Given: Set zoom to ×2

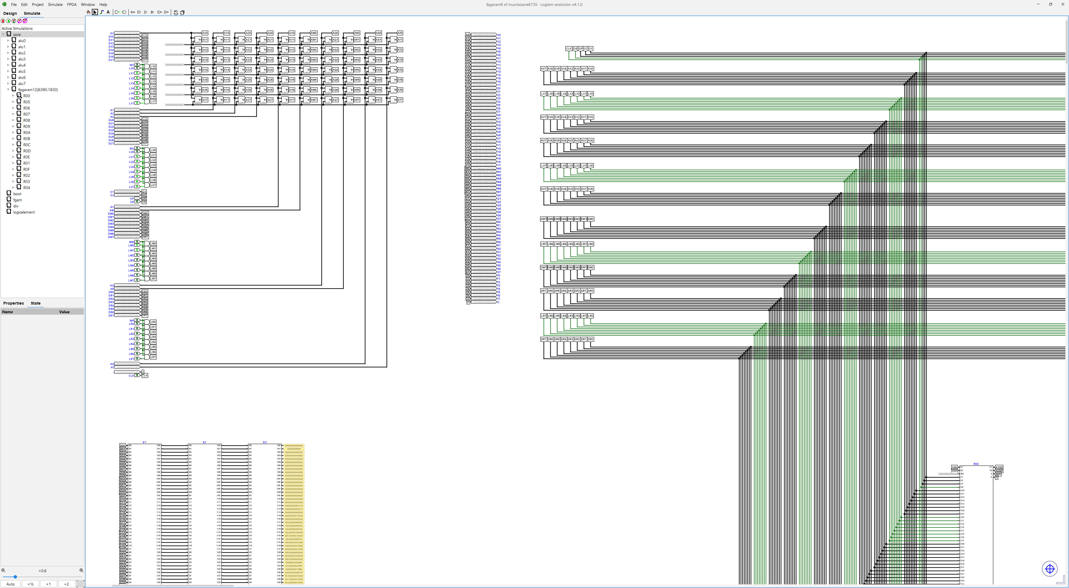Looking at the screenshot, I should coord(67,584).
